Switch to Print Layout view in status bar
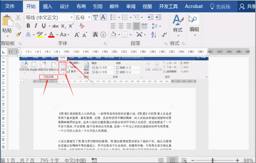This screenshot has height=163, width=256. pyautogui.click(x=172, y=160)
